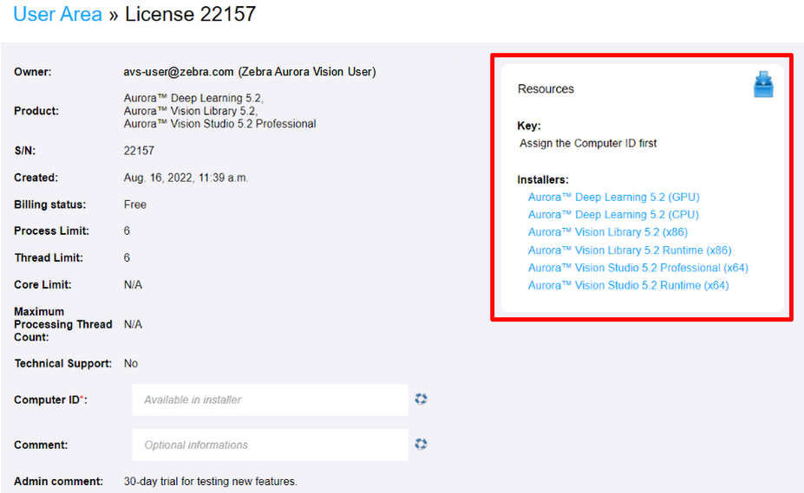Screen dimensions: 804x493
Task: Click into the Comment input field
Action: 269,444
